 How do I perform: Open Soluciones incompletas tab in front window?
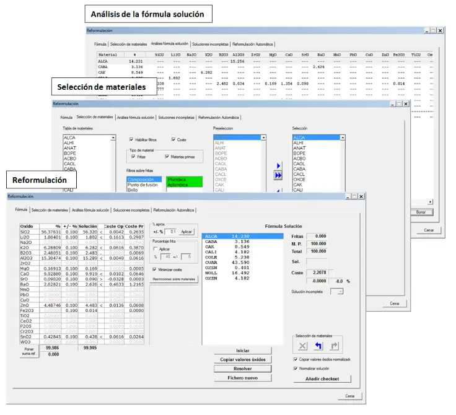131,210
